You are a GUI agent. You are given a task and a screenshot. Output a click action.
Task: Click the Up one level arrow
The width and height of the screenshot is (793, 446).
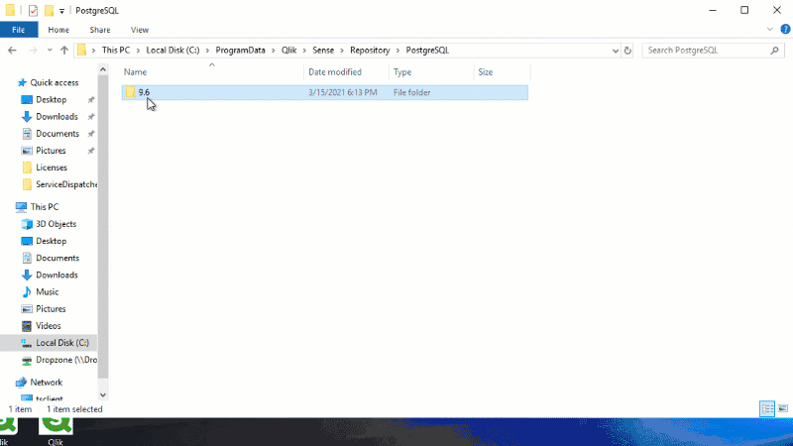pos(64,50)
